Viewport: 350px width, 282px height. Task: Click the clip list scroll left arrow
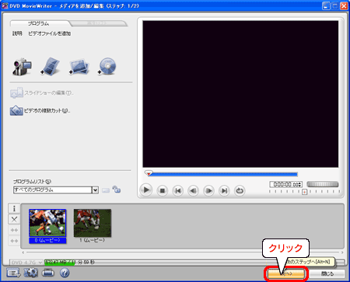click(23, 252)
